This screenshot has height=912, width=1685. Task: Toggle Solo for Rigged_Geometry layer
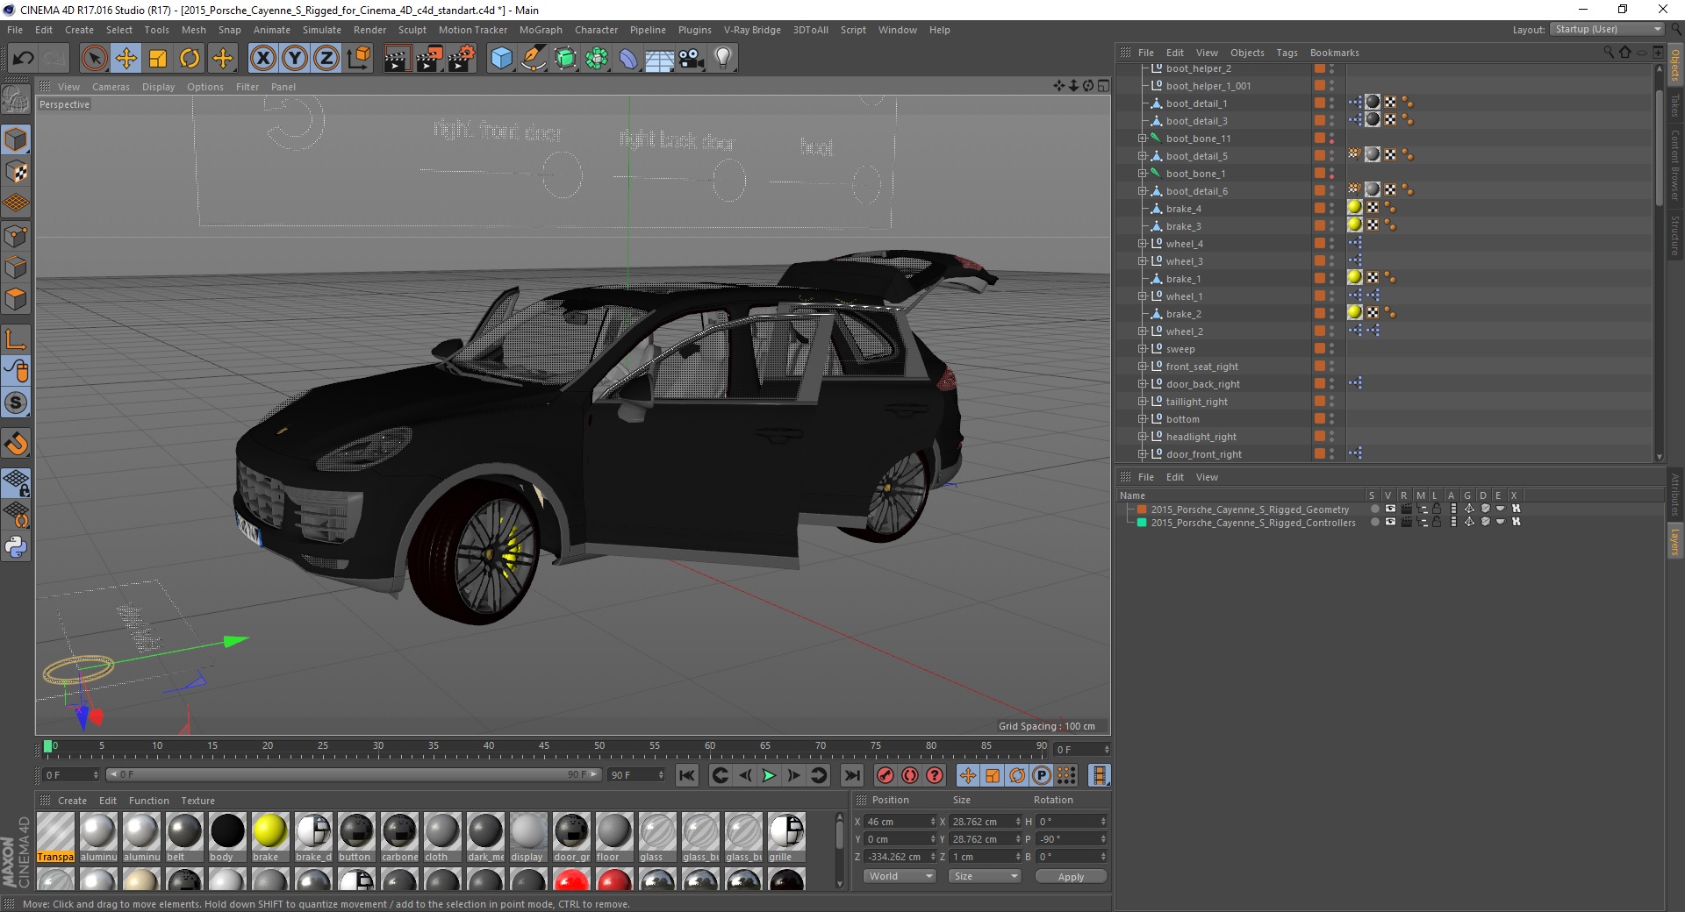pyautogui.click(x=1374, y=509)
